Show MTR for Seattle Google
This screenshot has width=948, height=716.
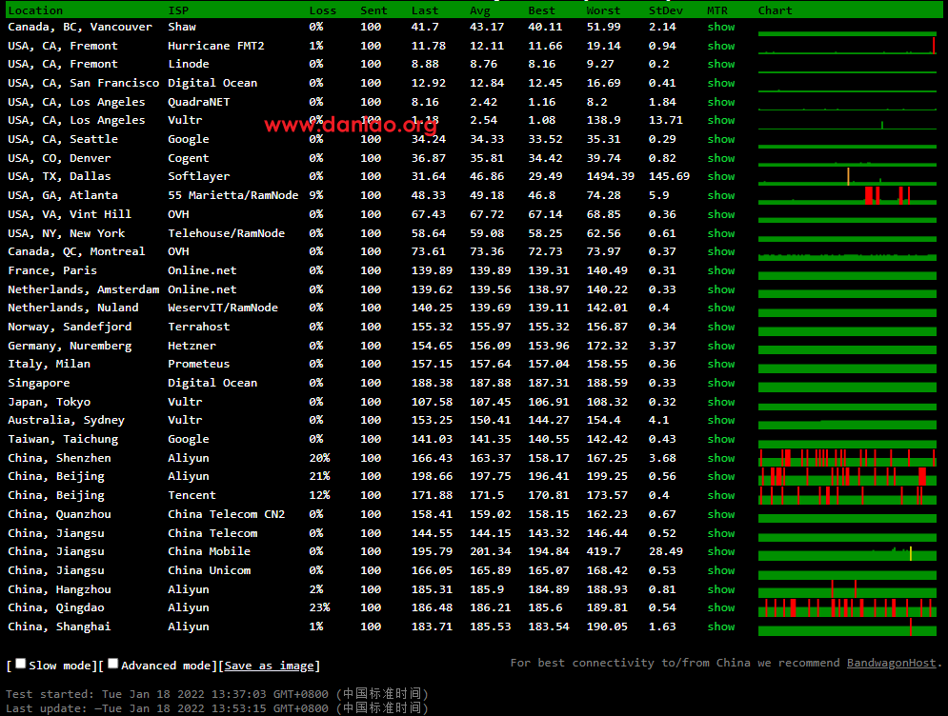[721, 139]
